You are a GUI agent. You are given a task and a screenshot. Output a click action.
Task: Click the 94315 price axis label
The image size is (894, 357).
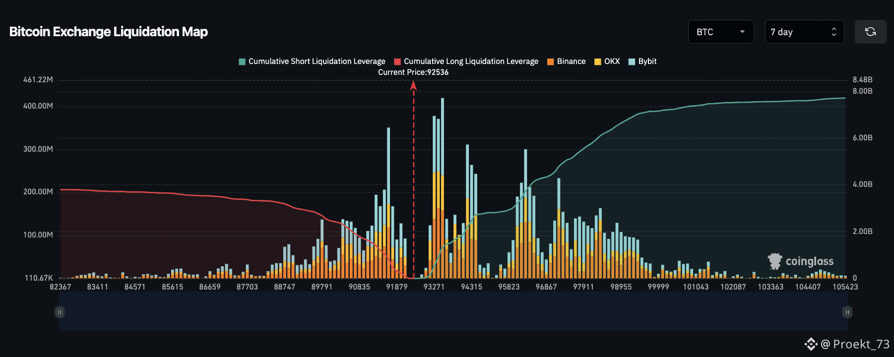click(472, 287)
